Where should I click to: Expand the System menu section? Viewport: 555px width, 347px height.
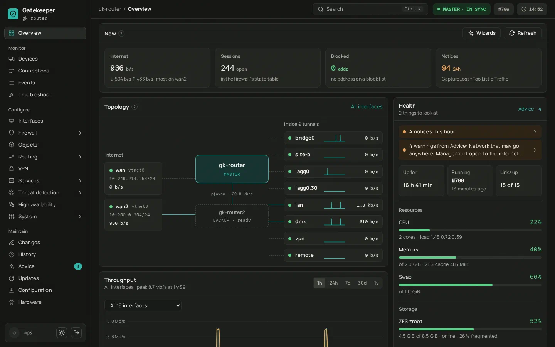(x=80, y=217)
